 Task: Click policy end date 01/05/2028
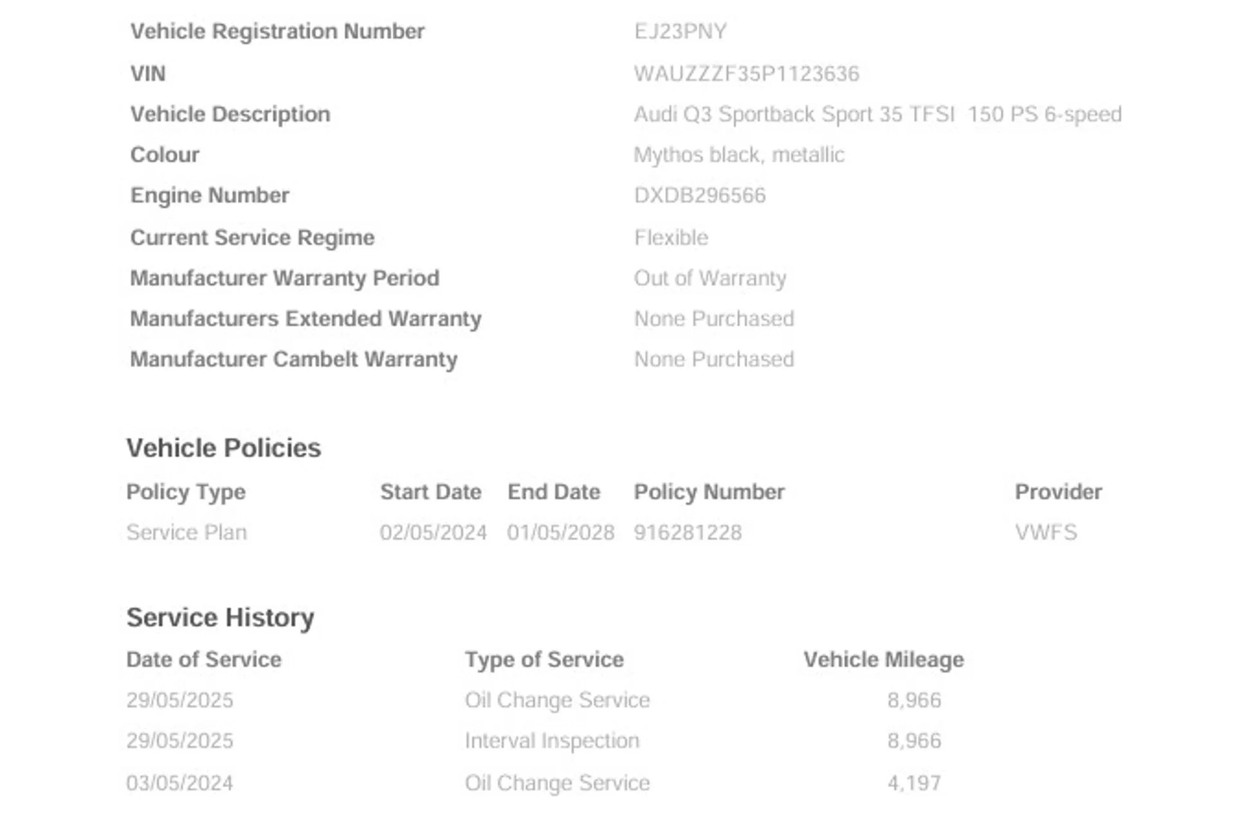[560, 532]
